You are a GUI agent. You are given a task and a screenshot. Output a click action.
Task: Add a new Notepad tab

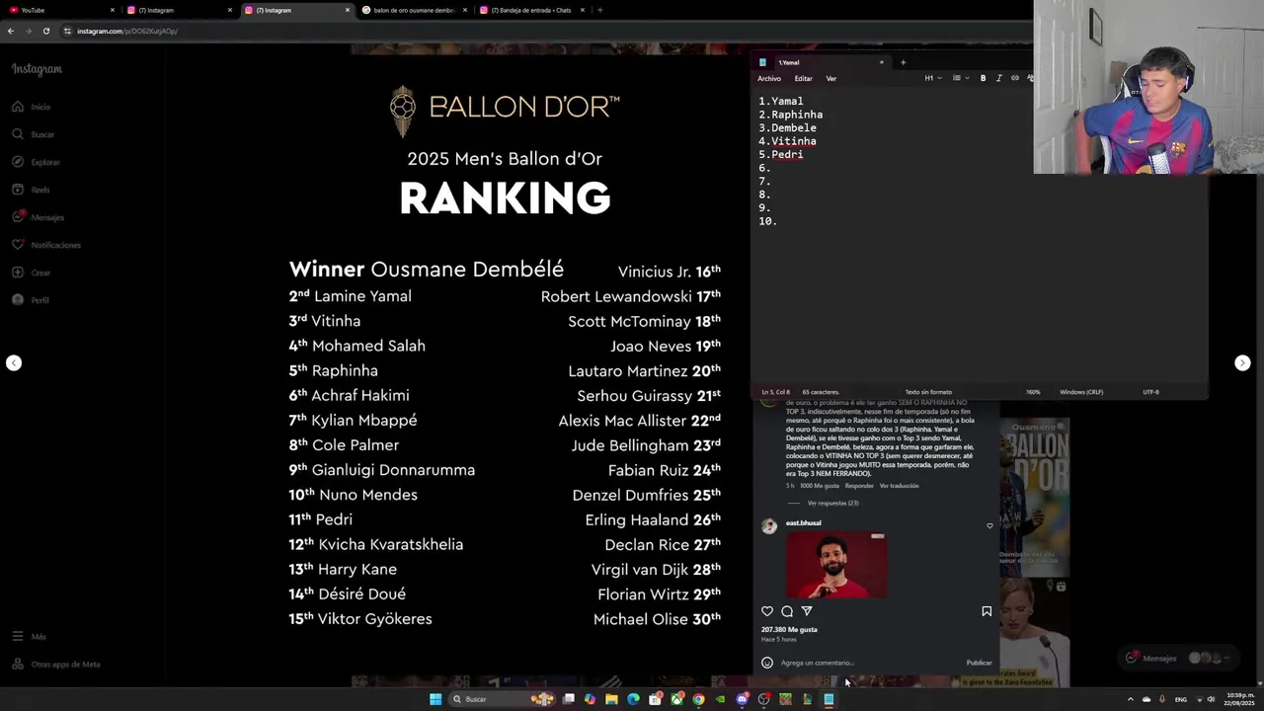tap(903, 62)
